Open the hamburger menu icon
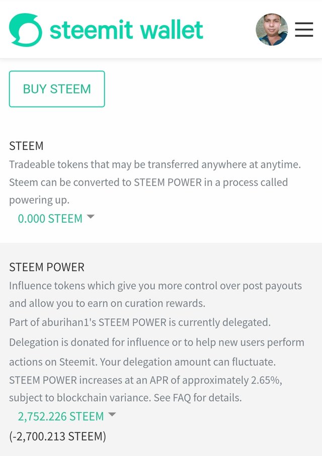This screenshot has height=456, width=322. tap(304, 30)
